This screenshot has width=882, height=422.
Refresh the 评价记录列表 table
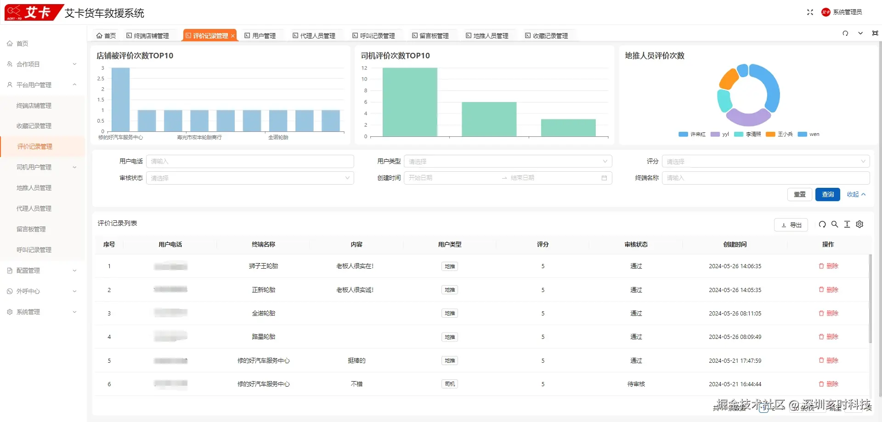822,224
